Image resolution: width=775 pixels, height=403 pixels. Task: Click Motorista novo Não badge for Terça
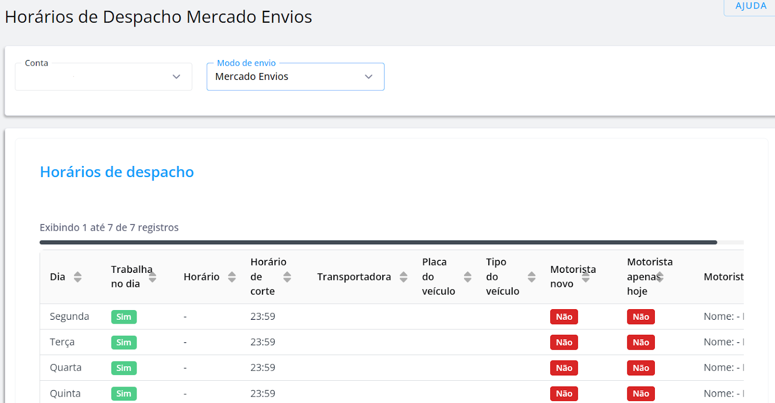[564, 343]
